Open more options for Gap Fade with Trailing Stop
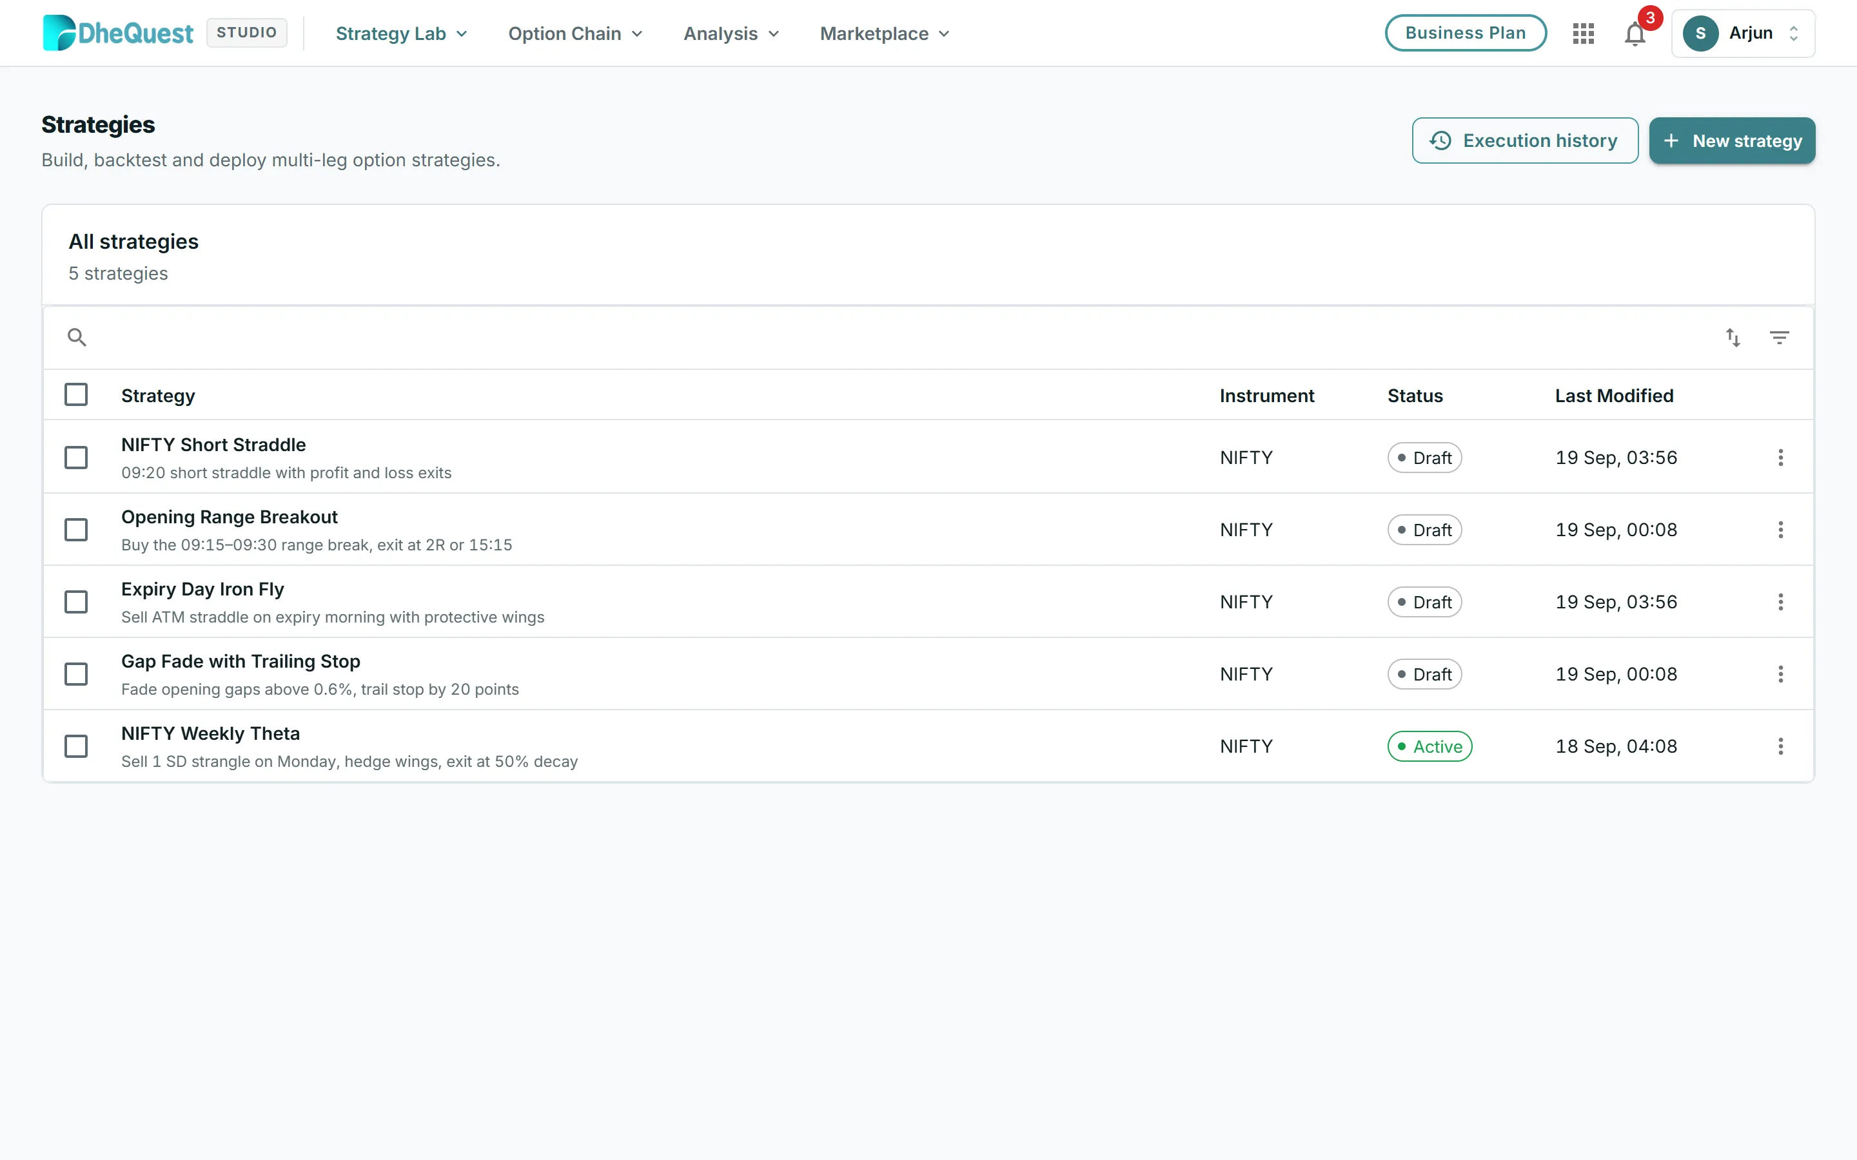 1780,673
